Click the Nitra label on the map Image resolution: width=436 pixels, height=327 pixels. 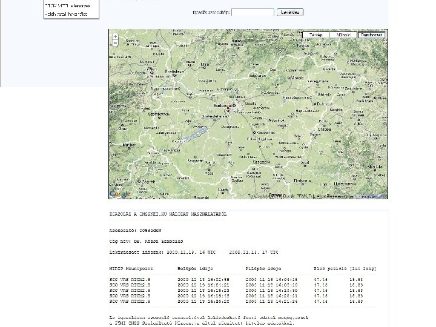click(x=205, y=65)
